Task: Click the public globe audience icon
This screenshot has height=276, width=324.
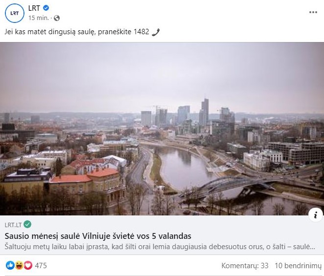Action: [57, 18]
